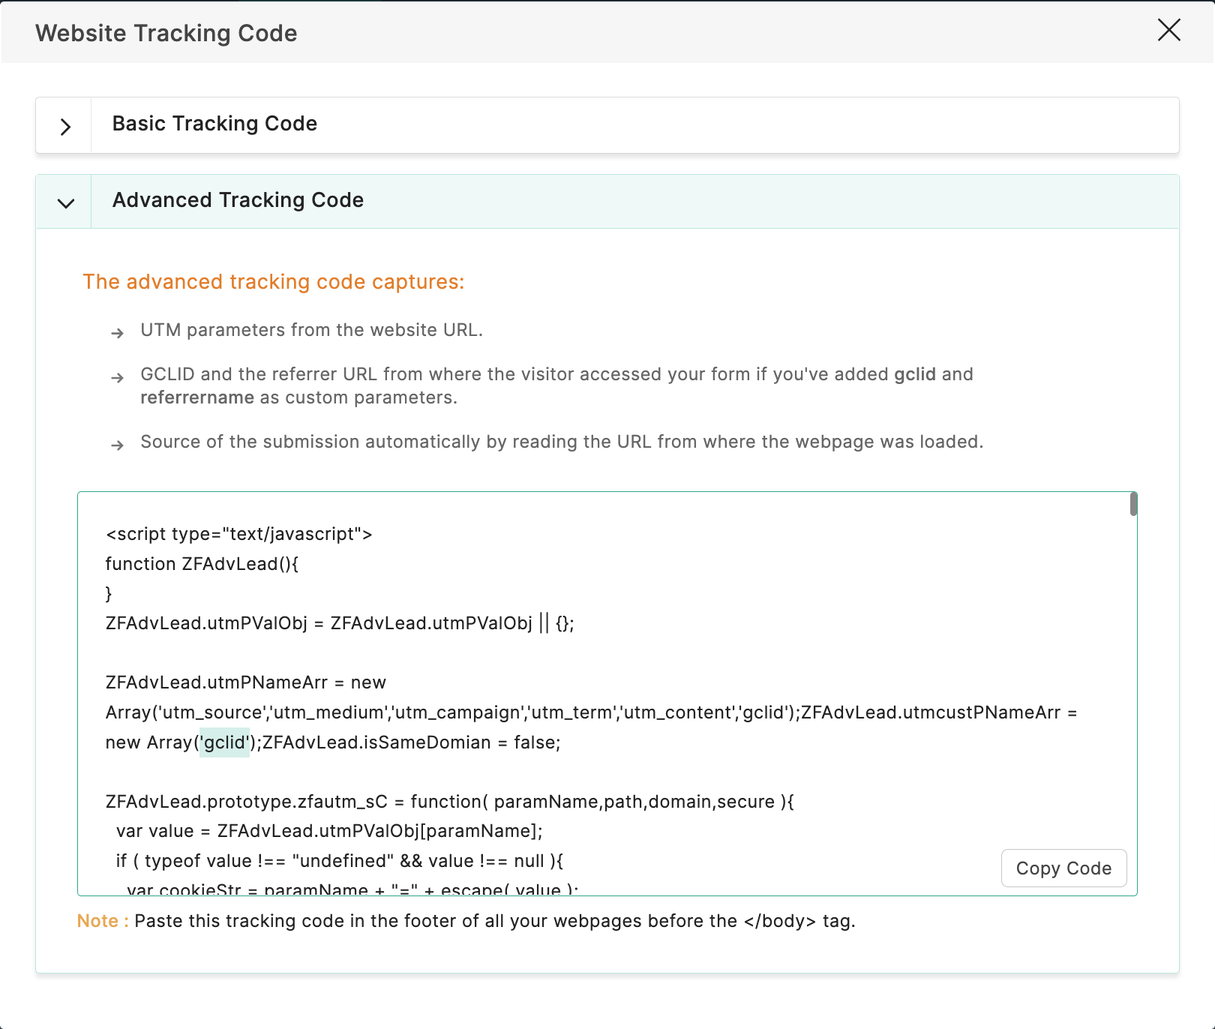Image resolution: width=1215 pixels, height=1029 pixels.
Task: Click the ZFAdvLead.prototype.zfautm_sC function line
Action: point(449,802)
